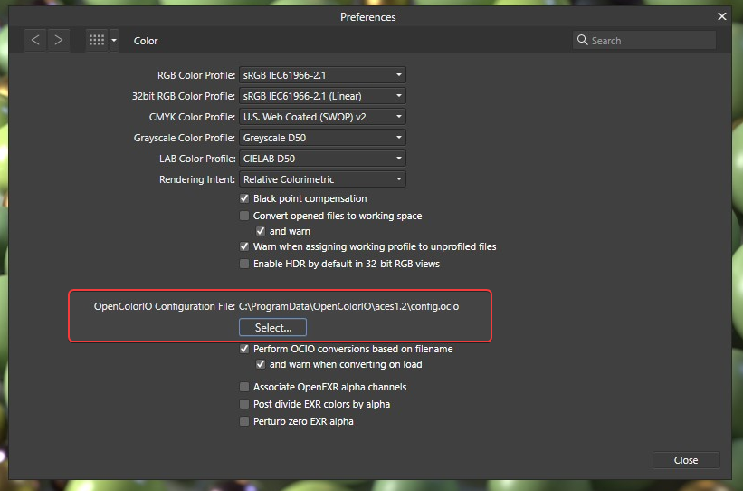Click the '32bit RGB Color Profile:' label
The width and height of the screenshot is (743, 491).
[x=184, y=96]
